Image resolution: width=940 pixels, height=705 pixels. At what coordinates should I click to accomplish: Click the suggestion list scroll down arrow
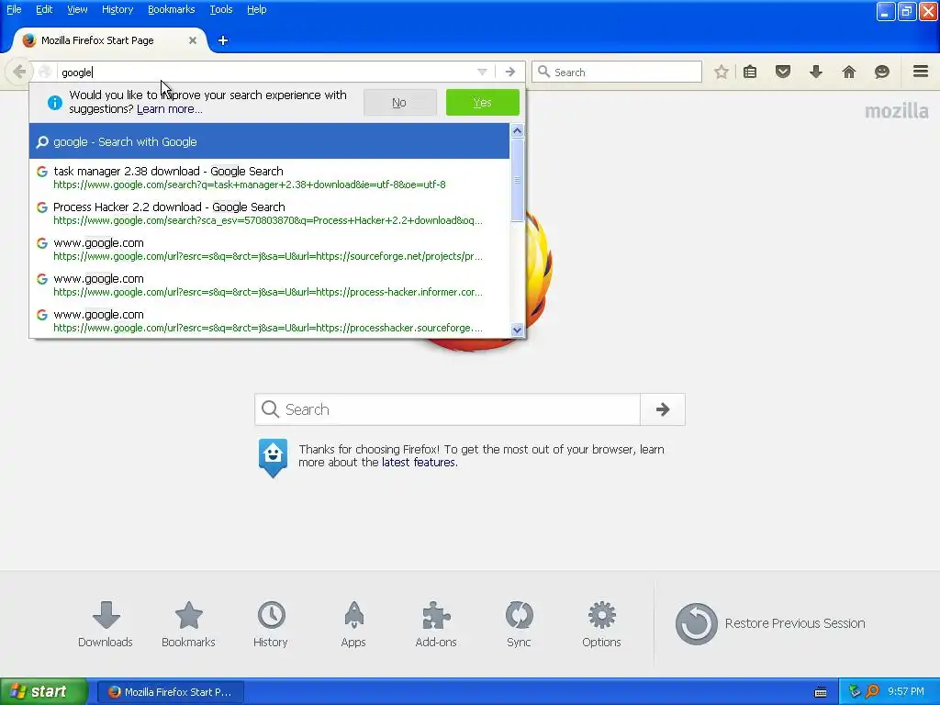517,330
